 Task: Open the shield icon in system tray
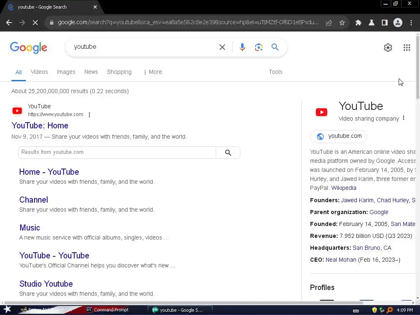[x=374, y=310]
